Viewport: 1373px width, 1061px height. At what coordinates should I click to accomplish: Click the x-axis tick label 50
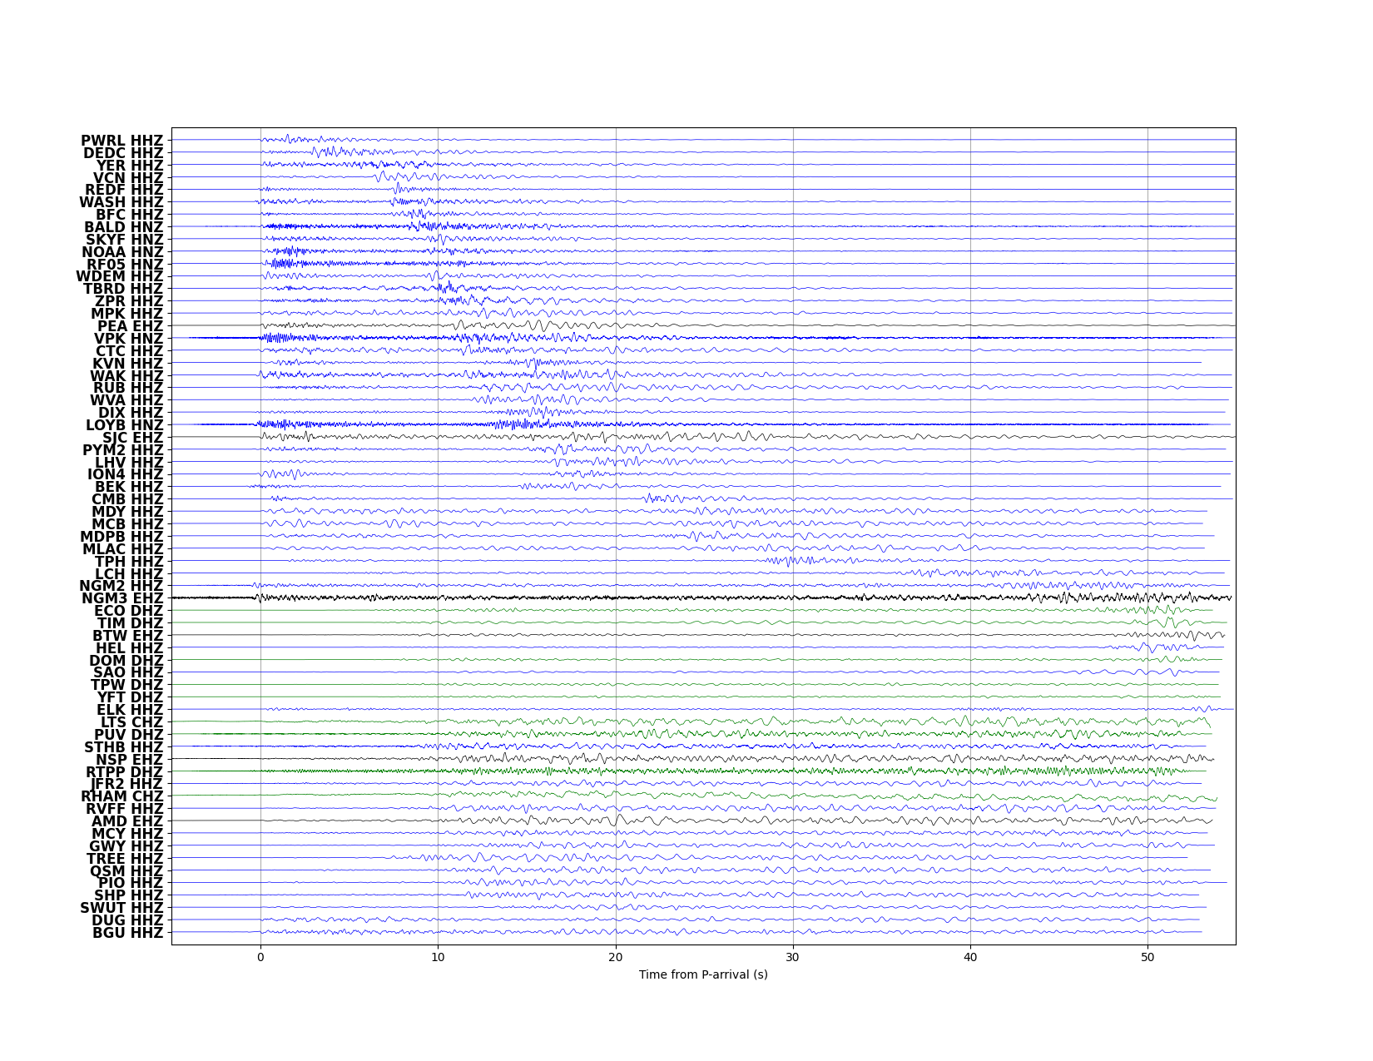point(1147,958)
